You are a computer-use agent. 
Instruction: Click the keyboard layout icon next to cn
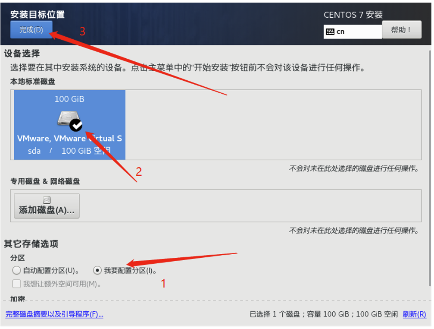pyautogui.click(x=330, y=32)
